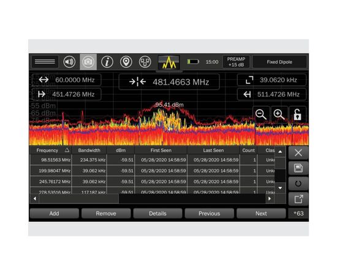Open the Fixed Dipole antenna selector
This screenshot has width=337, height=276.
click(x=279, y=62)
